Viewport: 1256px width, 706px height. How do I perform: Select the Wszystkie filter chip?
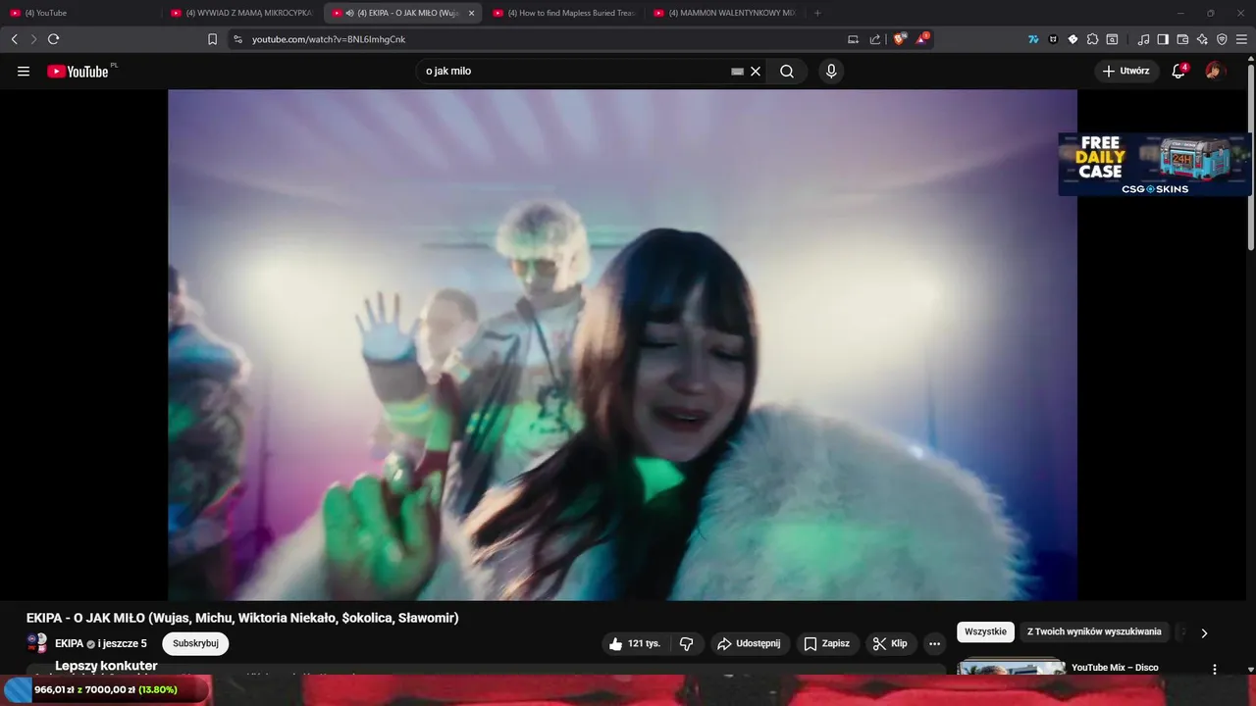985,631
